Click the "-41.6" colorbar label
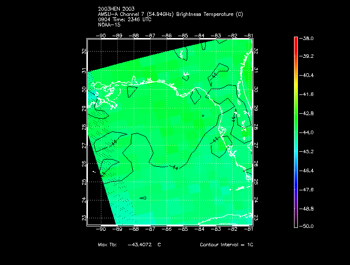 pyautogui.click(x=307, y=94)
